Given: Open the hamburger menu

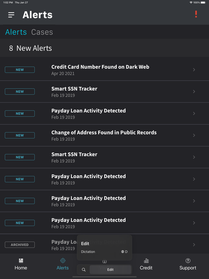Looking at the screenshot, I should [11, 15].
